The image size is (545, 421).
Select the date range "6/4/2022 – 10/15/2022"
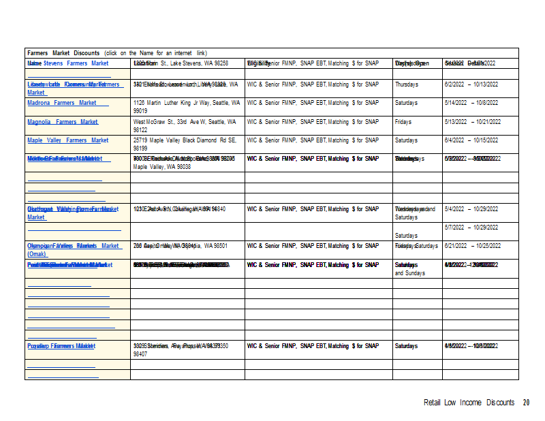471,140
